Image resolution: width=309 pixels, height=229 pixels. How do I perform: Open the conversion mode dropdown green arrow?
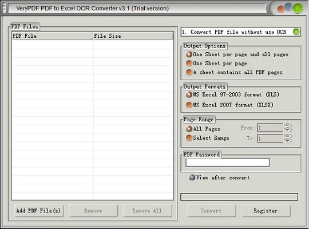point(296,31)
